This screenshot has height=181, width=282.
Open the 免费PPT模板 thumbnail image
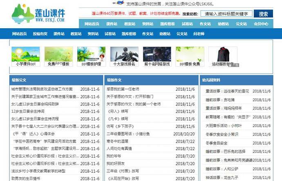tap(58, 54)
